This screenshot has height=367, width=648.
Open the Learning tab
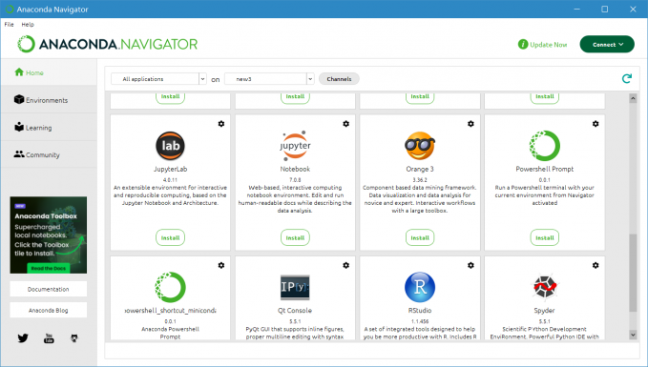tap(49, 128)
